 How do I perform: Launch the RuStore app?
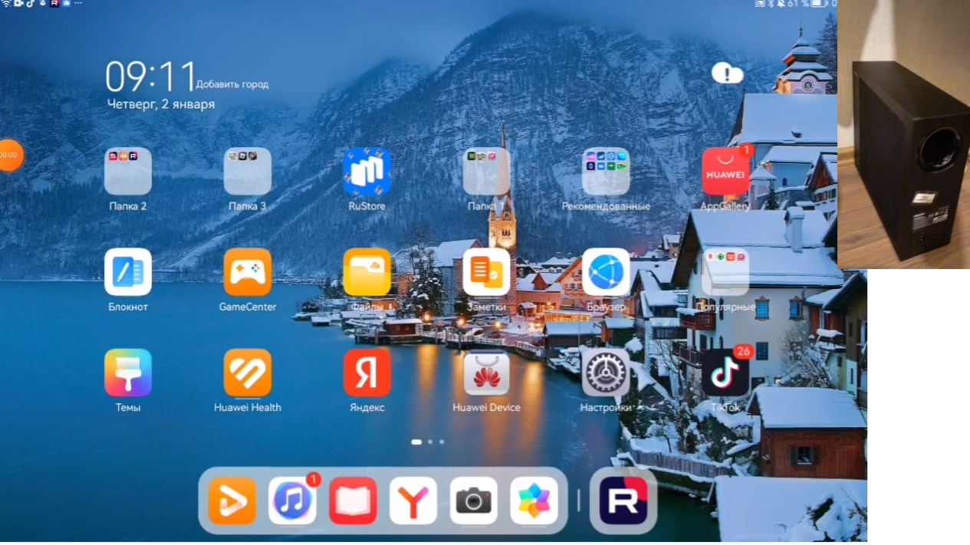click(x=367, y=172)
